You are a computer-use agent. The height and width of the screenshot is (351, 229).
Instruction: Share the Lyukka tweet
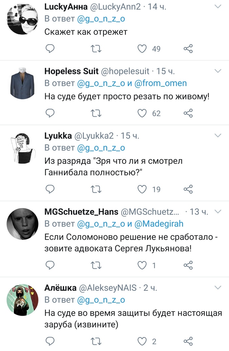click(188, 189)
